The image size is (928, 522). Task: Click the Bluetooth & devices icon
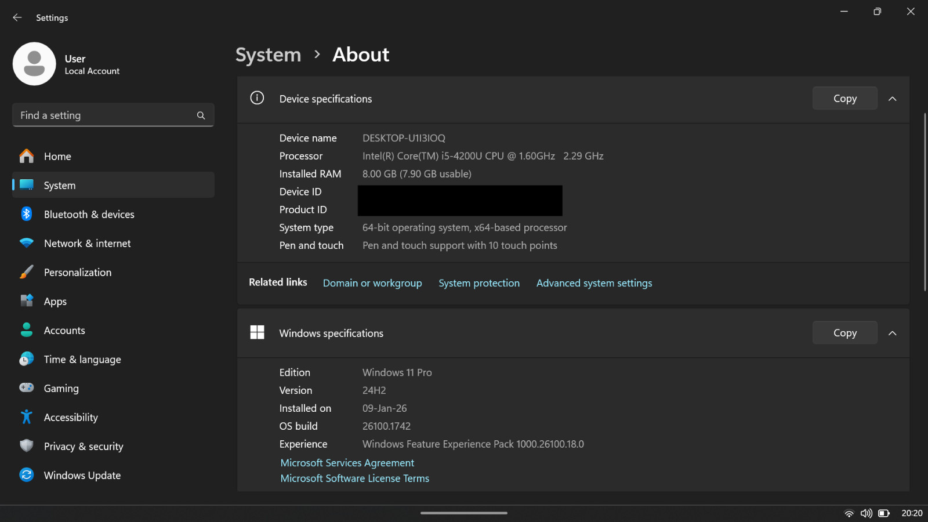27,214
